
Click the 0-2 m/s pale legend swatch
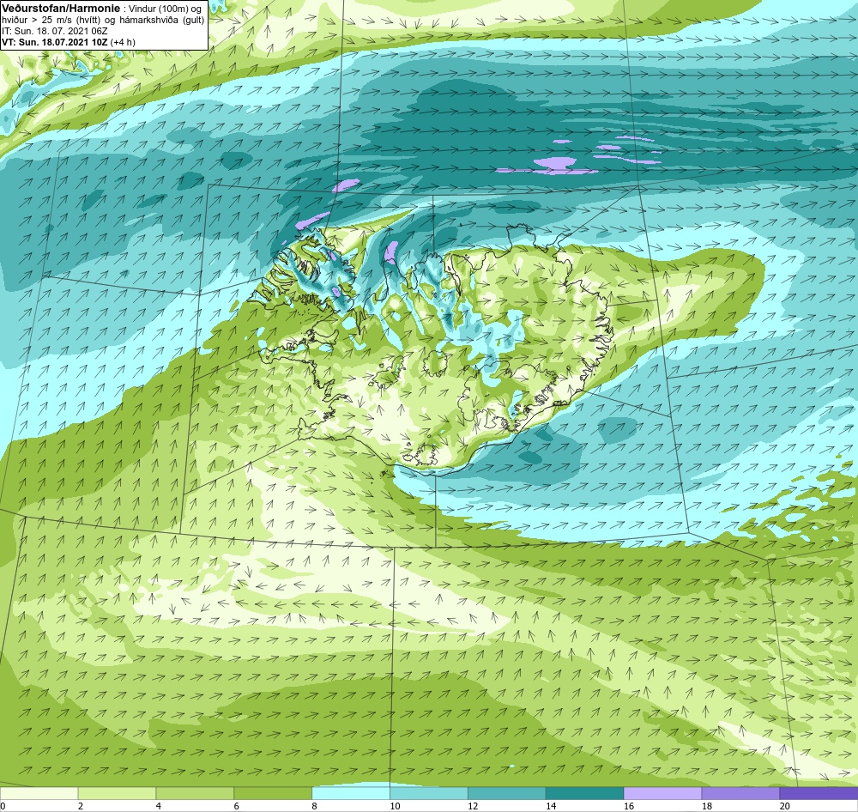coord(39,793)
